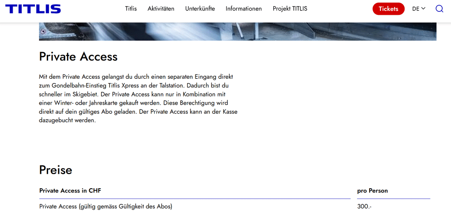Open the Informationen menu
The height and width of the screenshot is (218, 451).
tap(243, 9)
